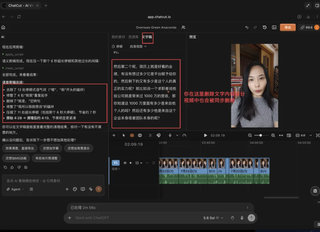Toggle V1 track visibility eye
Viewport: 320px width, 232px height.
pos(125,163)
